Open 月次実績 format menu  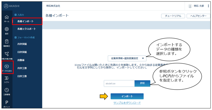22,44
